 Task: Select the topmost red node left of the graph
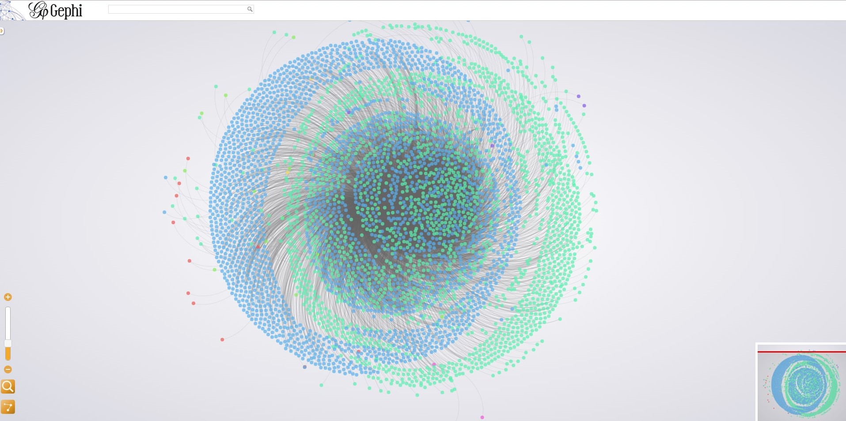[x=188, y=158]
